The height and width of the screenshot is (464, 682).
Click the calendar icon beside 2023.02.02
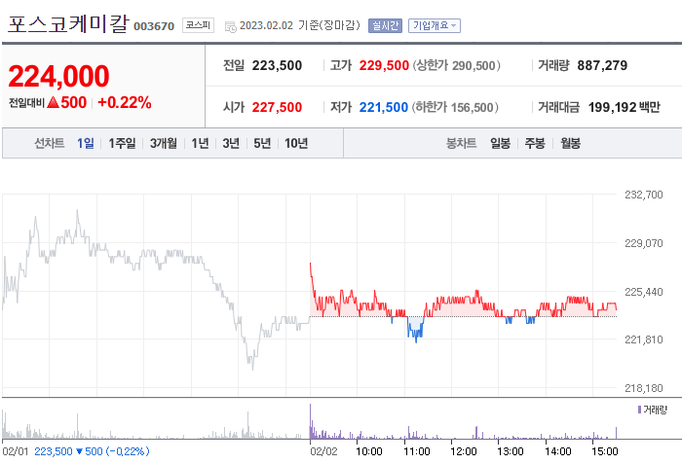tap(231, 26)
